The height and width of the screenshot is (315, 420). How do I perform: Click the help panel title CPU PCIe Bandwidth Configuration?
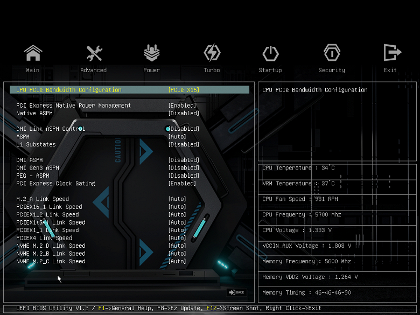point(315,90)
